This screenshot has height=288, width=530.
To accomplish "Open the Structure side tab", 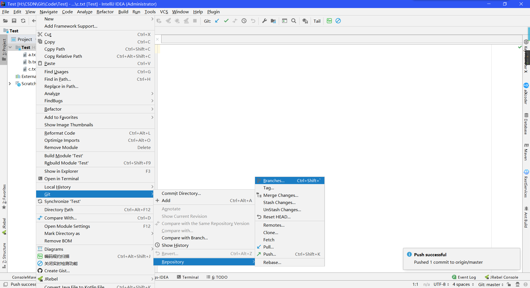I will [4, 256].
